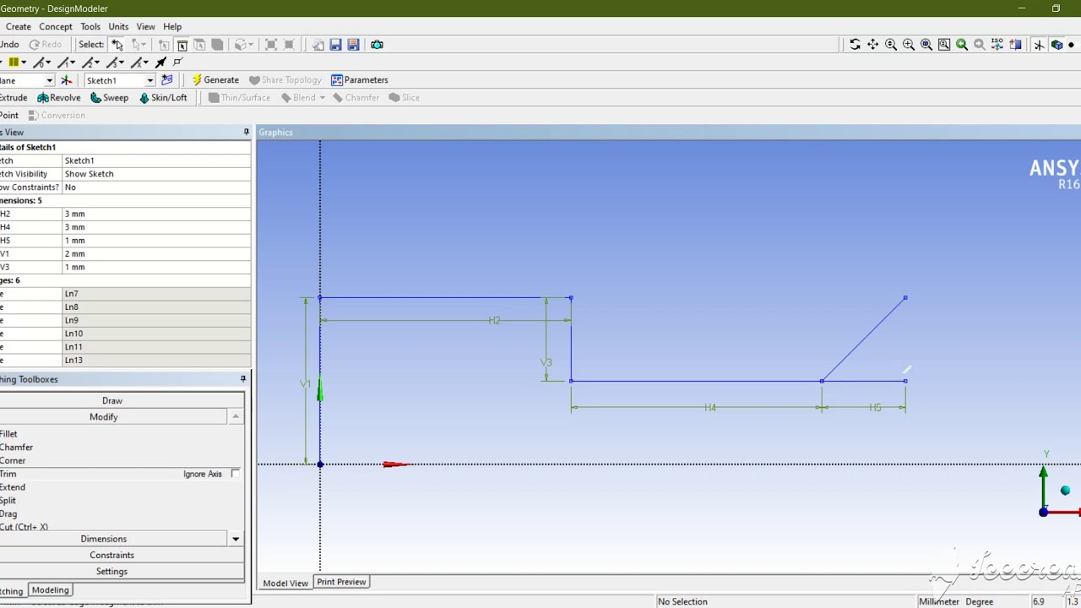Click the edge joints type 2 icon
This screenshot has width=1081, height=608.
(x=89, y=62)
